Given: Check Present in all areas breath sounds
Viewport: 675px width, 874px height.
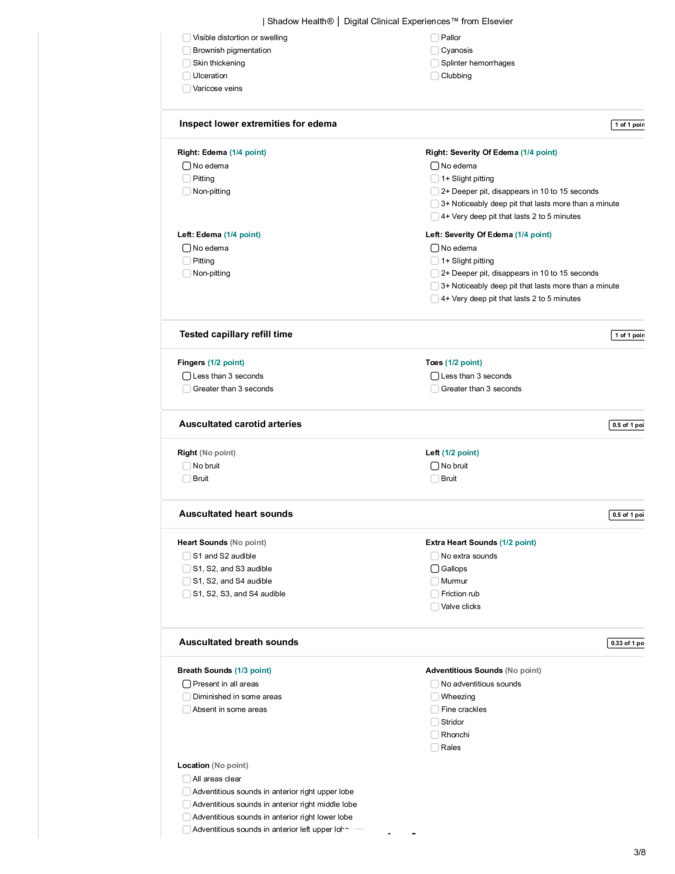Looking at the screenshot, I should (186, 684).
